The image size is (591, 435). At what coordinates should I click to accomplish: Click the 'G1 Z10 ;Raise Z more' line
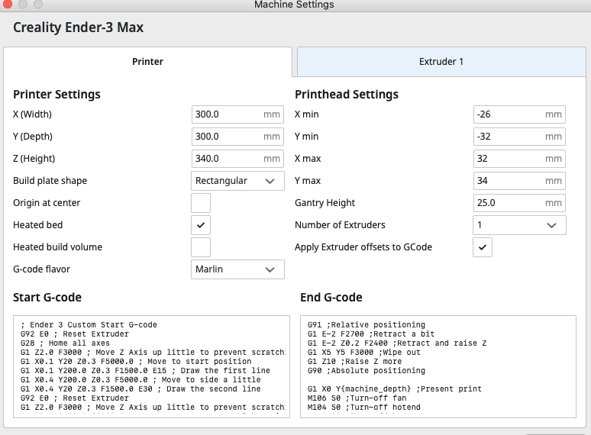tap(354, 362)
